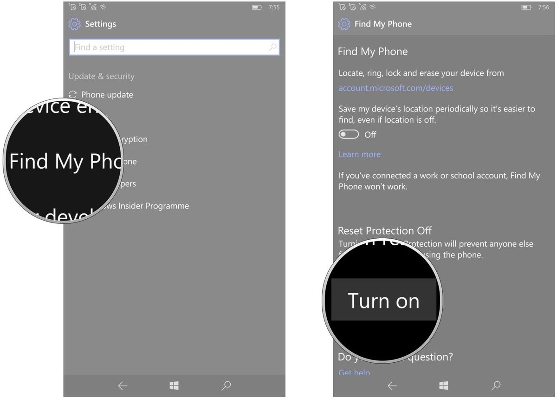
Task: Click the magnifier inside the search box
Action: click(x=273, y=47)
